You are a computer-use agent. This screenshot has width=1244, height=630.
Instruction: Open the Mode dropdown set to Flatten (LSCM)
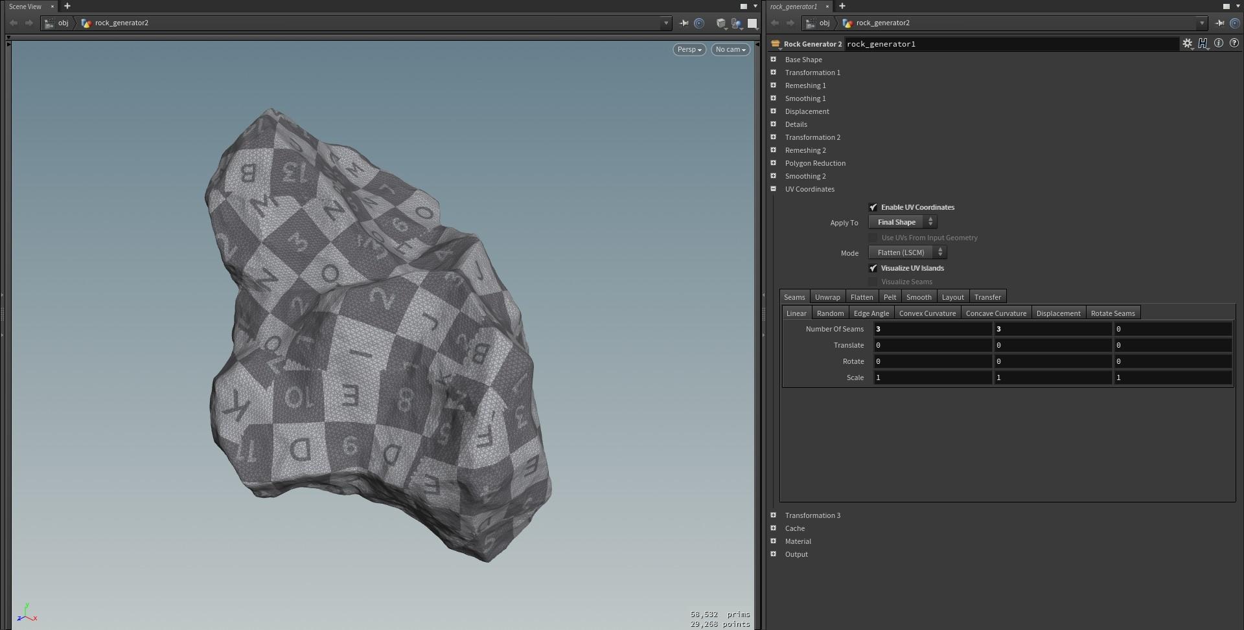pos(906,253)
